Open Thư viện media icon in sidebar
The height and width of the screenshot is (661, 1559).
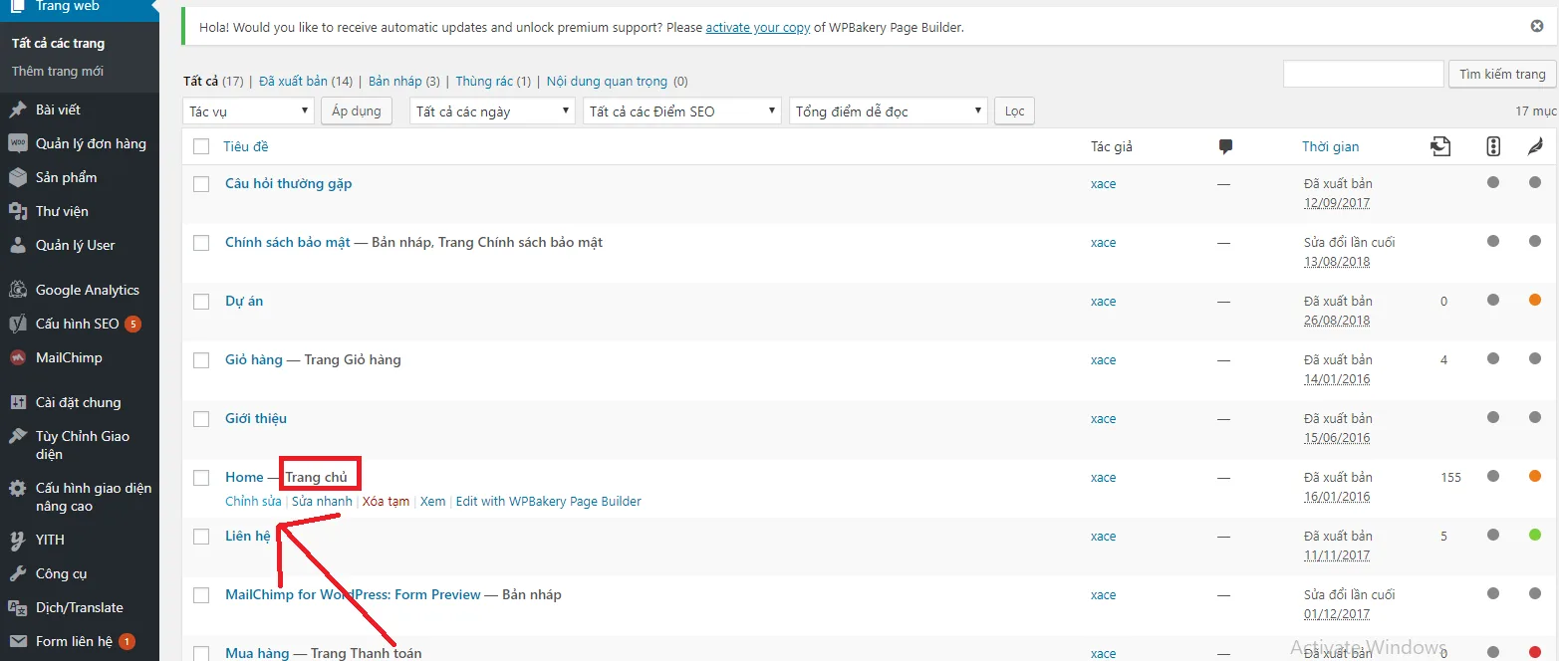18,211
